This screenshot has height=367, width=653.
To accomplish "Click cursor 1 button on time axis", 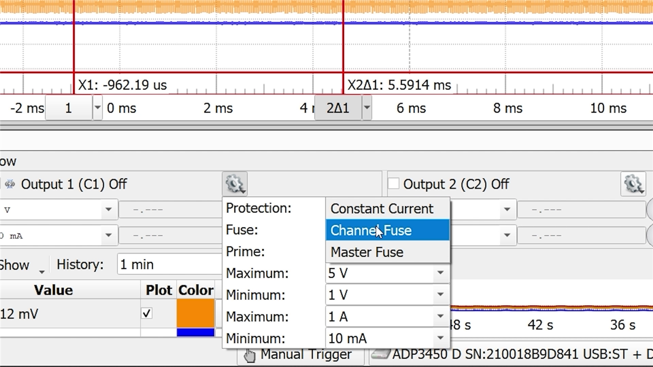I will pos(68,108).
